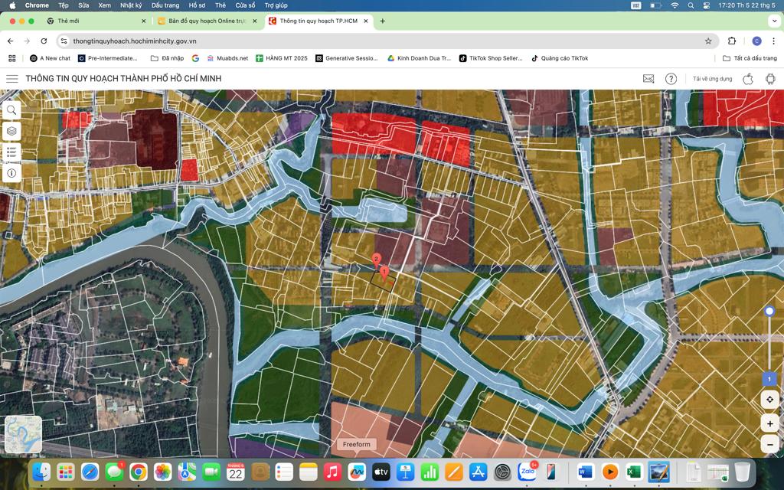Show the map legend list
The image size is (784, 490).
(x=11, y=152)
